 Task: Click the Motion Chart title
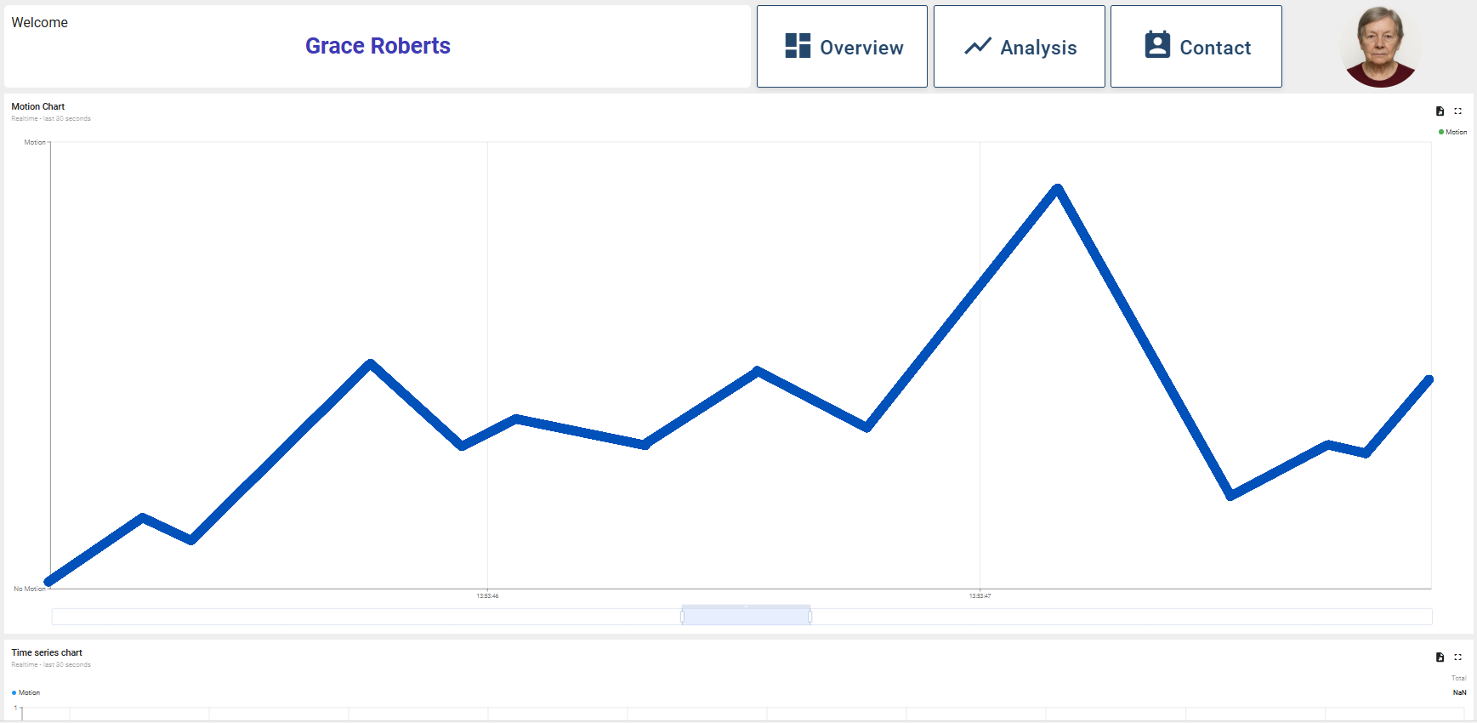[x=37, y=106]
